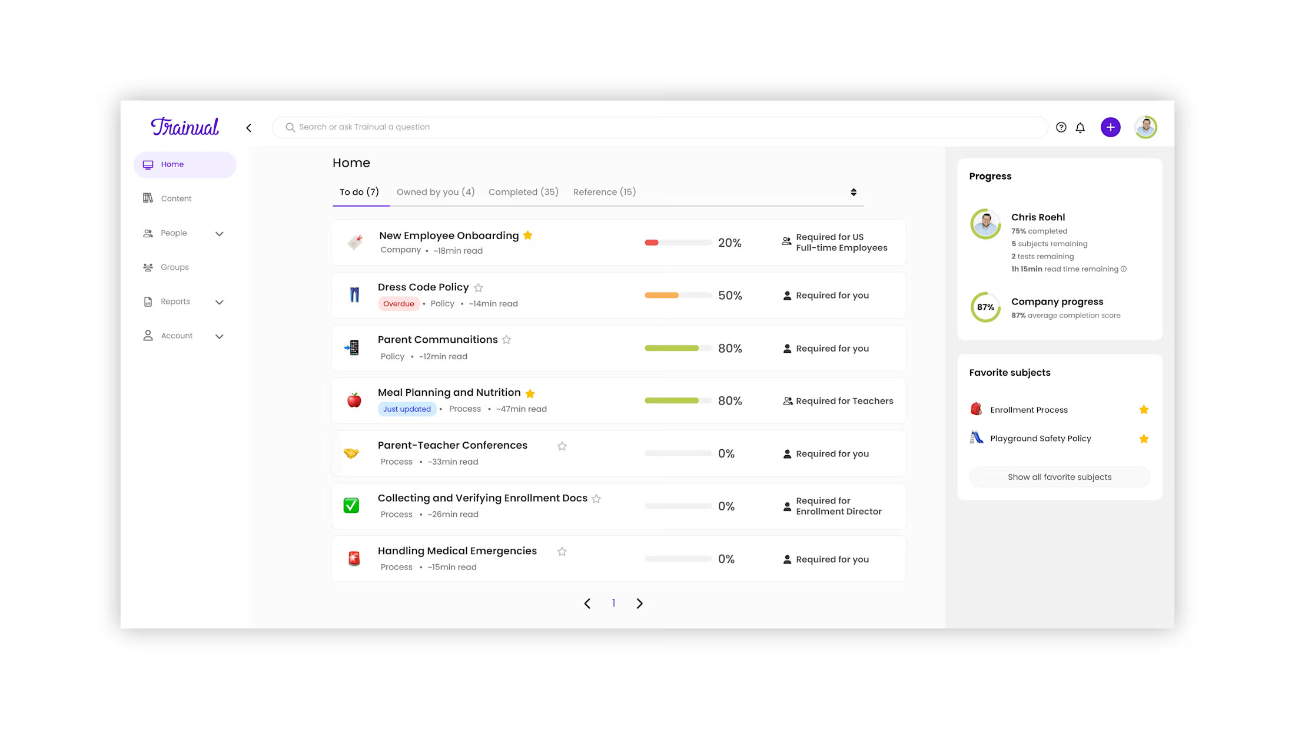Open the Trainual help icon
Image resolution: width=1295 pixels, height=729 pixels.
[1061, 127]
